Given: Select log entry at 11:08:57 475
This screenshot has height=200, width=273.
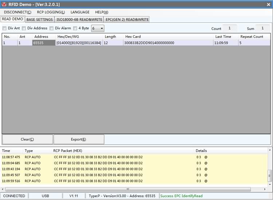Looking at the screenshot, I should click(134, 157).
